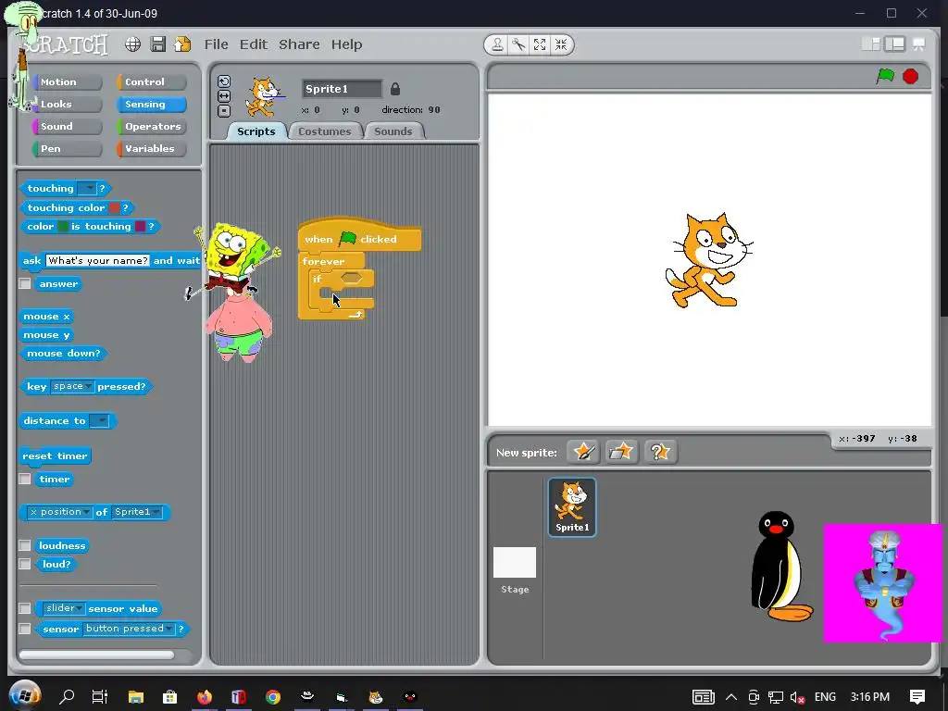Set rotation style to don't rotate
Image resolution: width=948 pixels, height=711 pixels.
[x=224, y=111]
